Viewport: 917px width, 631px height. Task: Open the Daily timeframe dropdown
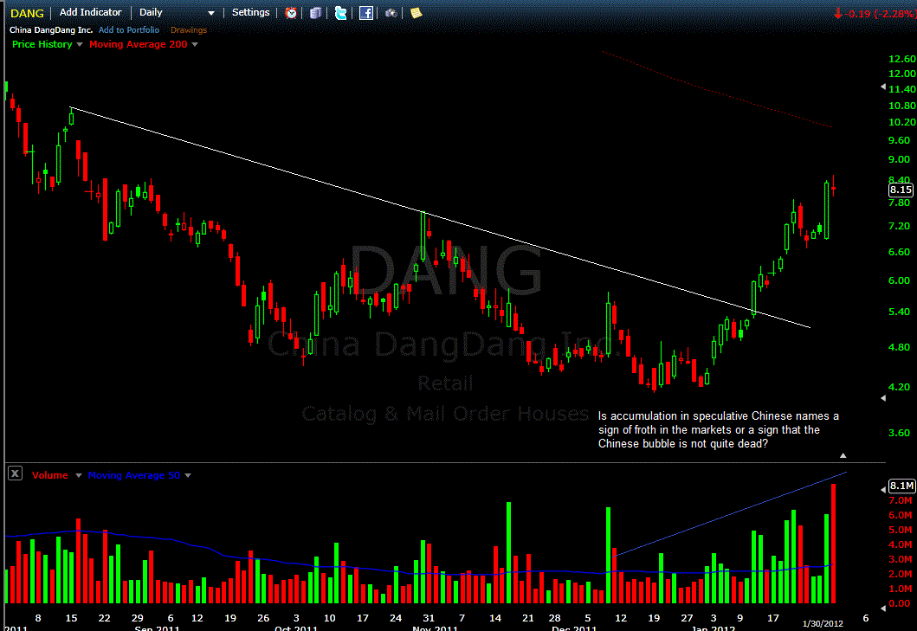pos(177,12)
